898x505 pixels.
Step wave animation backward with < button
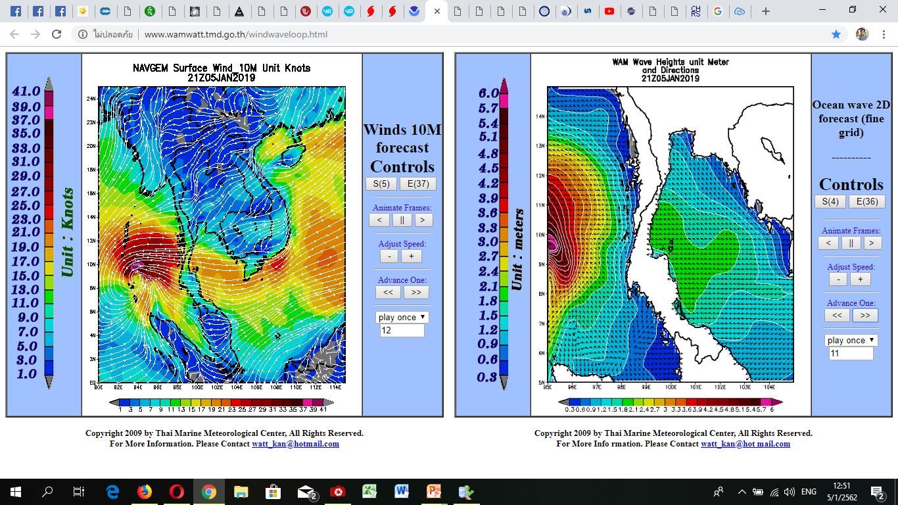(x=828, y=243)
